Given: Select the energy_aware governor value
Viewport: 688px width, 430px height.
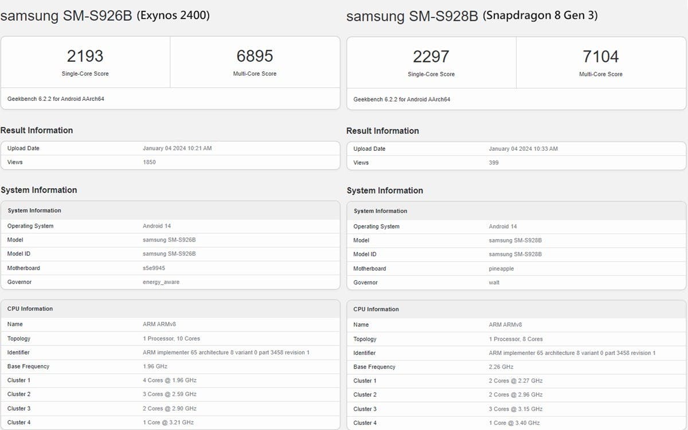Looking at the screenshot, I should pos(161,282).
